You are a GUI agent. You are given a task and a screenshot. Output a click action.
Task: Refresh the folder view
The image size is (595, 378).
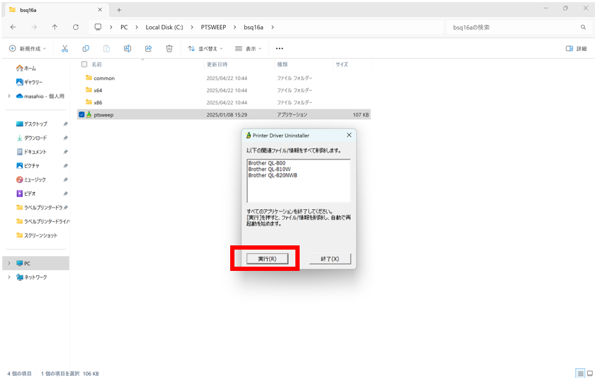click(76, 28)
